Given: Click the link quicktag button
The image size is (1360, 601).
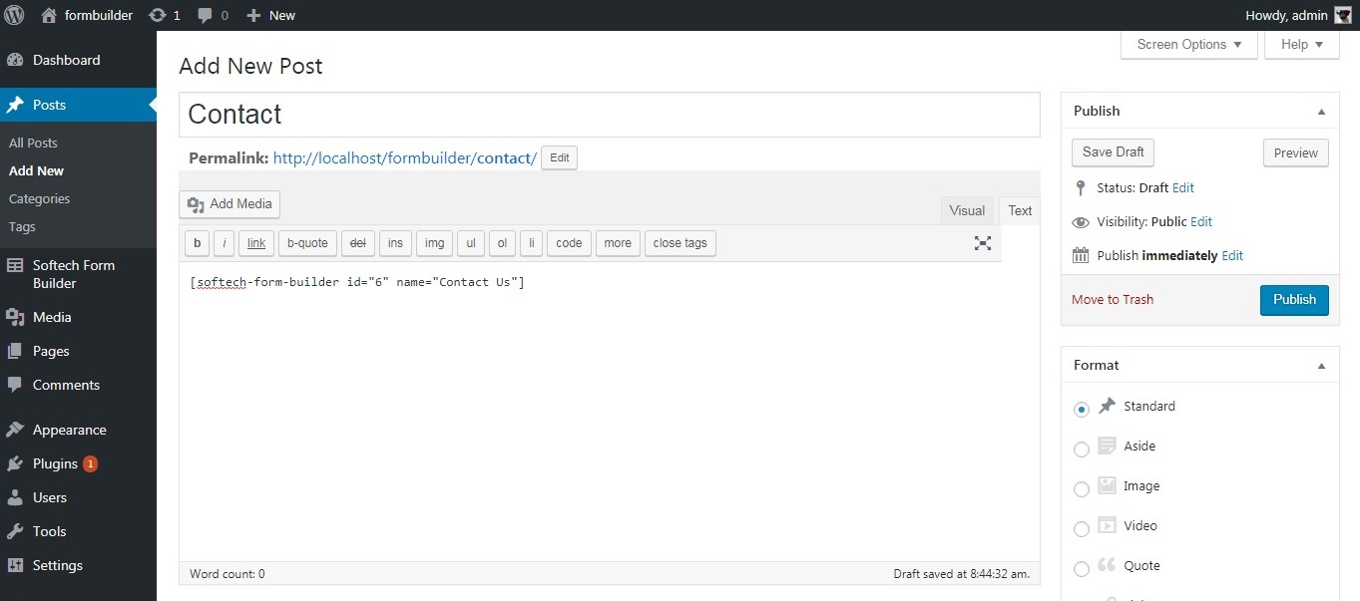Looking at the screenshot, I should [x=256, y=243].
